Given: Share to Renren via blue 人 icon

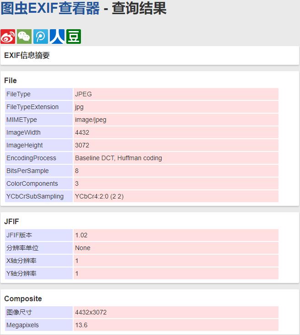Looking at the screenshot, I should coord(57,37).
